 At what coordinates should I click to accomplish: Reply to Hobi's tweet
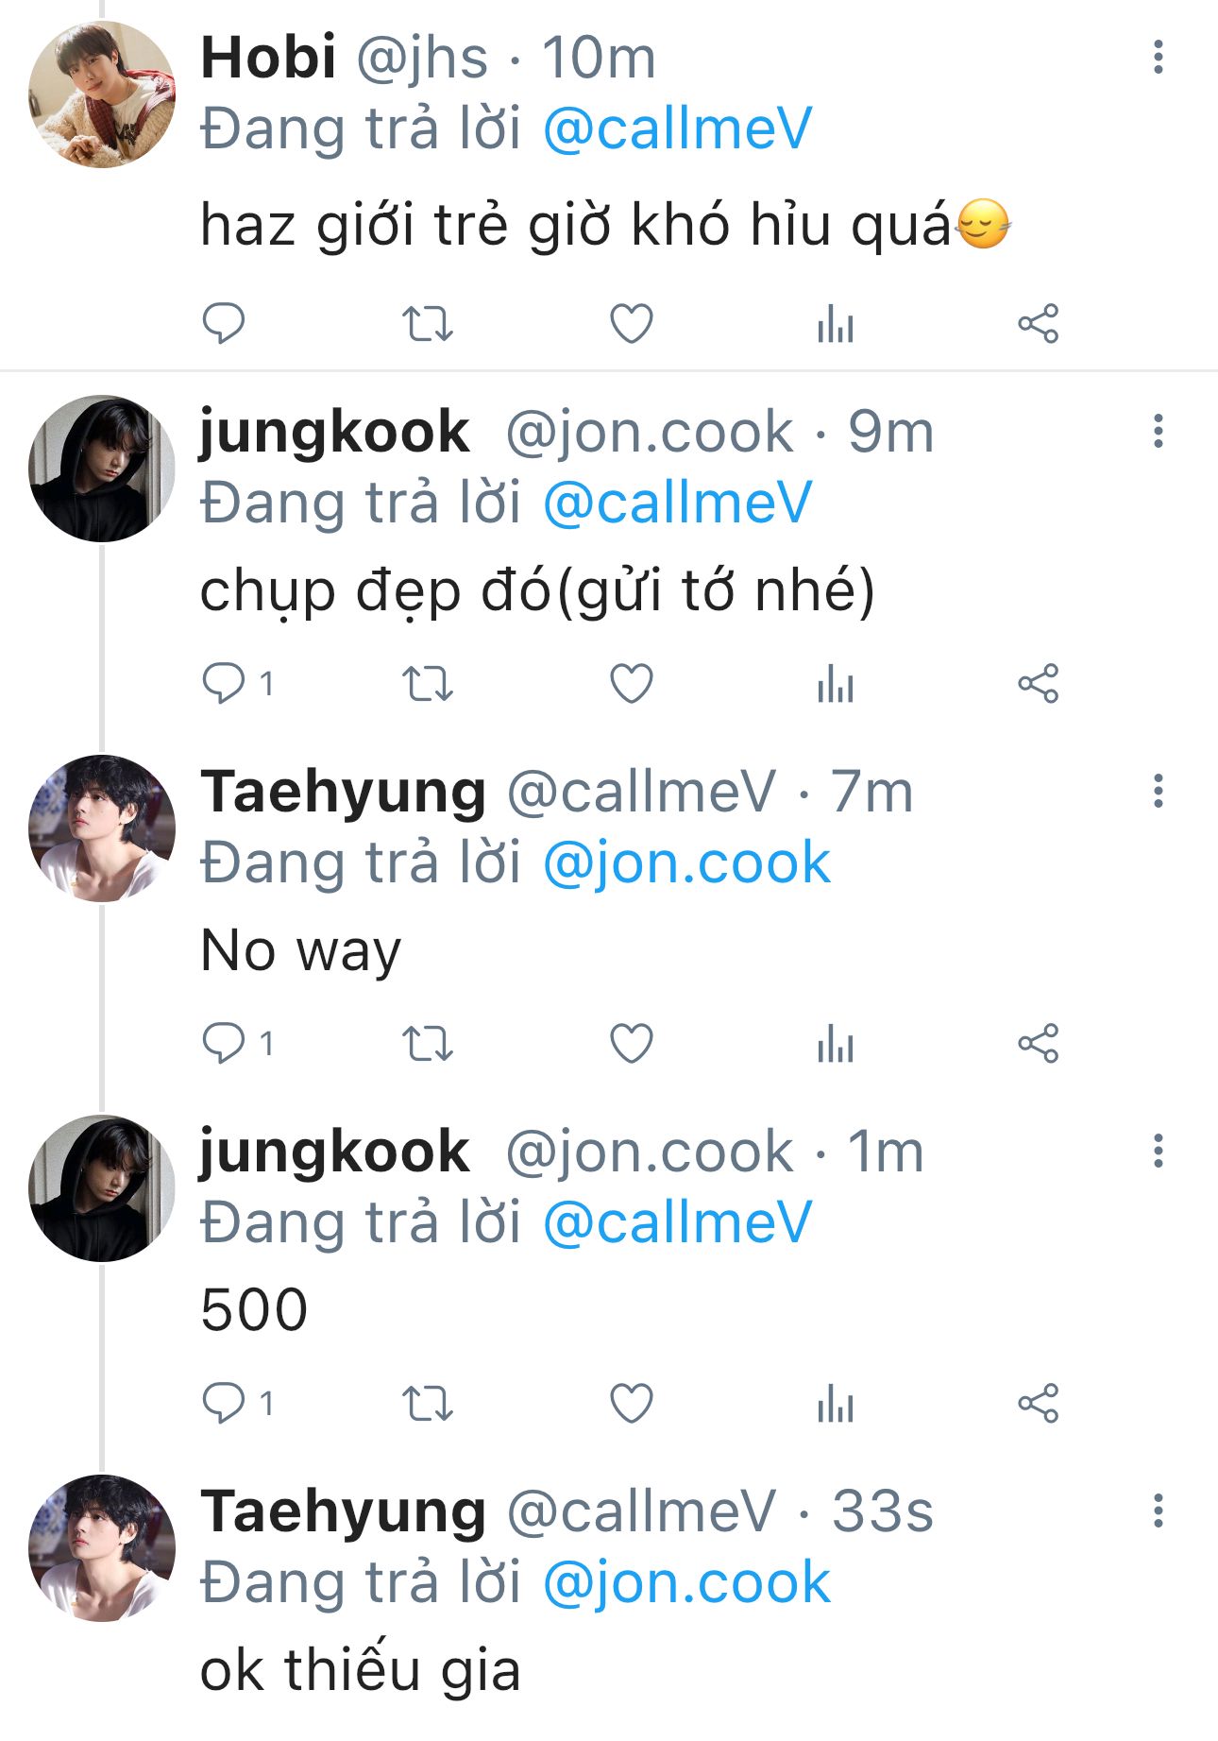224,324
